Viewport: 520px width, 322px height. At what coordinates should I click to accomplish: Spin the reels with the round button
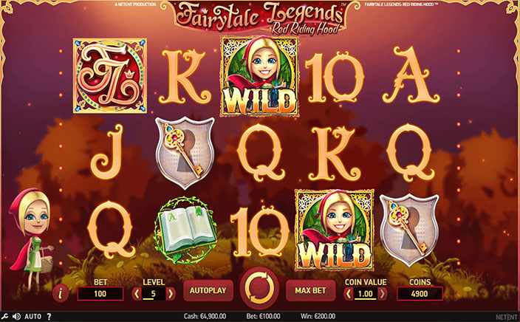(x=260, y=288)
